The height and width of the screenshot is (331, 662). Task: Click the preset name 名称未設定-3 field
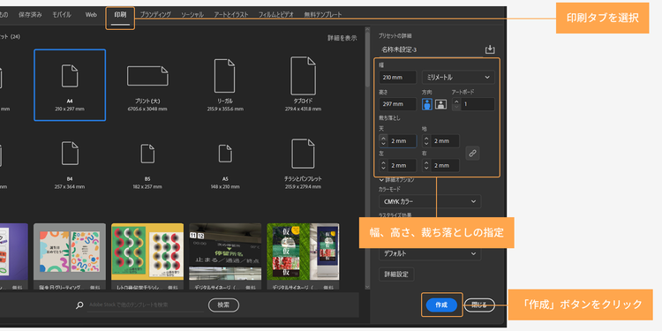431,49
